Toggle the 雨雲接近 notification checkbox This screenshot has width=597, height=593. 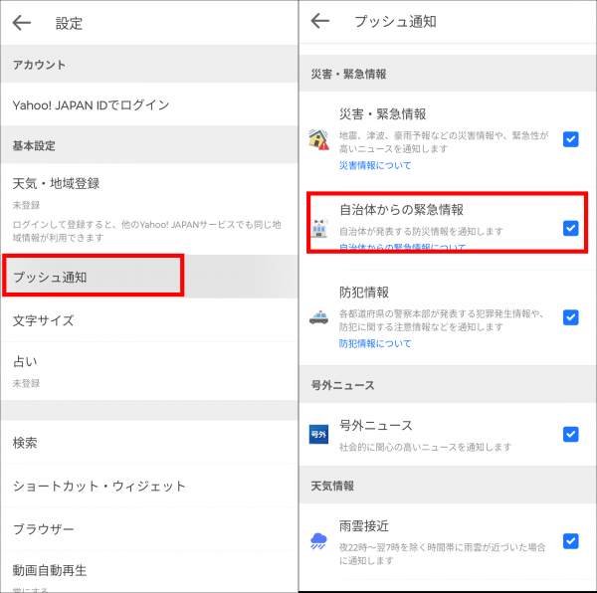571,541
